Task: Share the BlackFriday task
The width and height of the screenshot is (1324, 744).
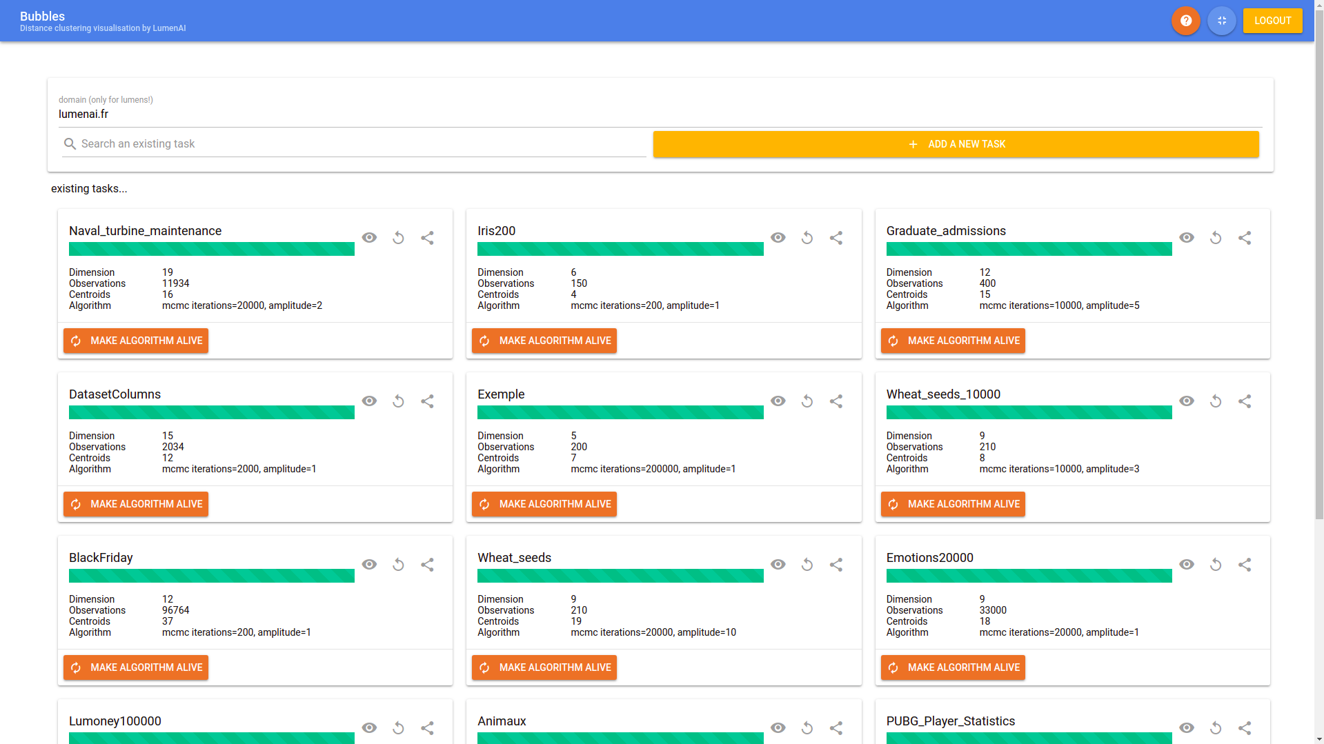Action: [x=427, y=565]
